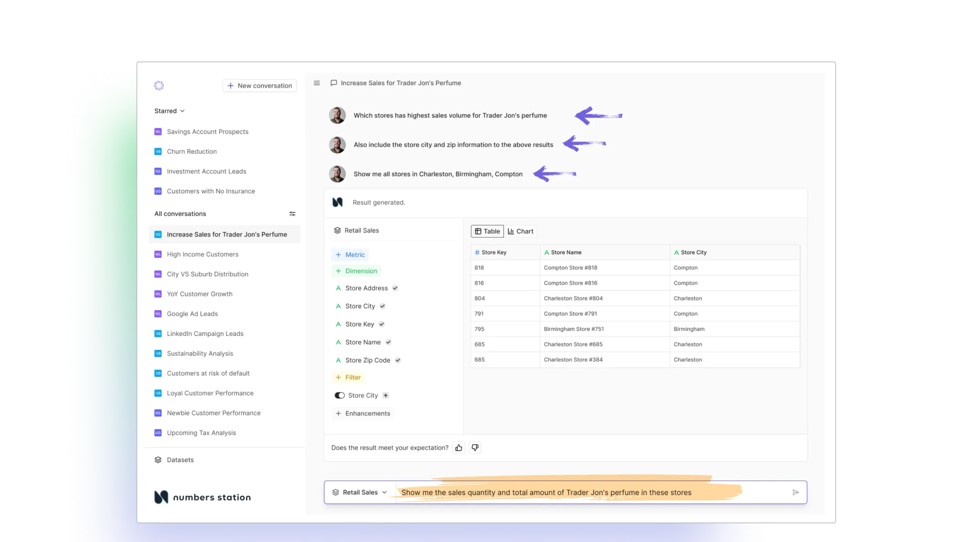Click the Savings Account Prospects badge icon
Screen dimensions: 964x542
pos(158,132)
